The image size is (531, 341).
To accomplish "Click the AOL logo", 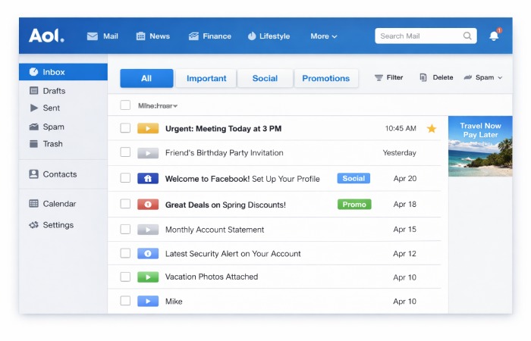I will click(46, 36).
